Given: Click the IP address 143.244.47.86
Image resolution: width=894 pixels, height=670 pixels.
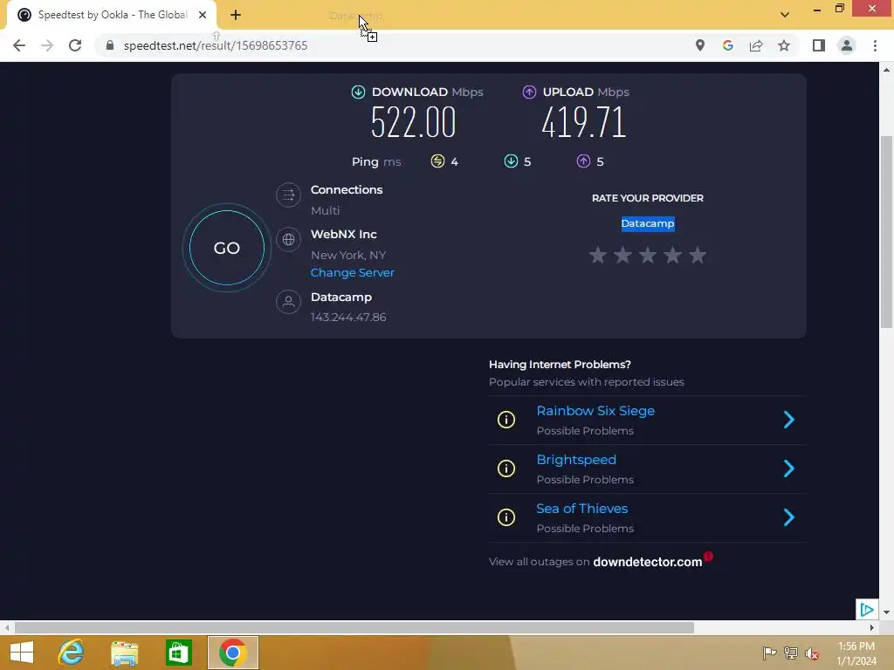Looking at the screenshot, I should click(x=348, y=318).
